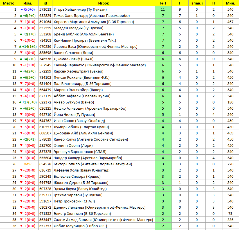Click the 'Игрок' column header
This screenshot has width=239, height=230.
point(103,3)
